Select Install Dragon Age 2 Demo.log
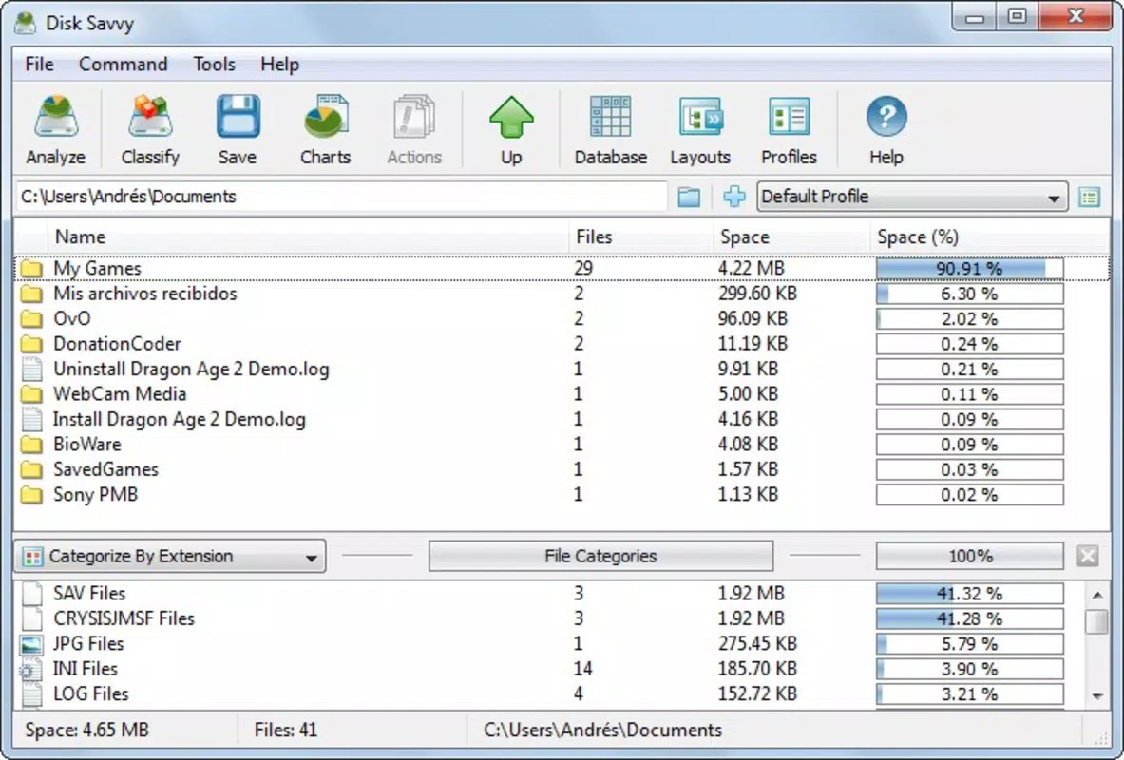 [x=562, y=420]
